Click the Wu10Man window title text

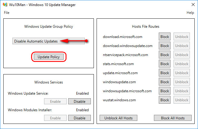pyautogui.click(x=42, y=5)
